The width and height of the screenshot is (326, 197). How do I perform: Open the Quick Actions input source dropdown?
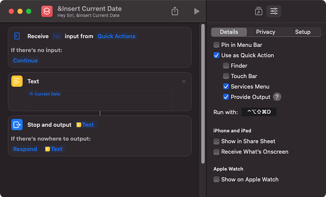tap(116, 36)
